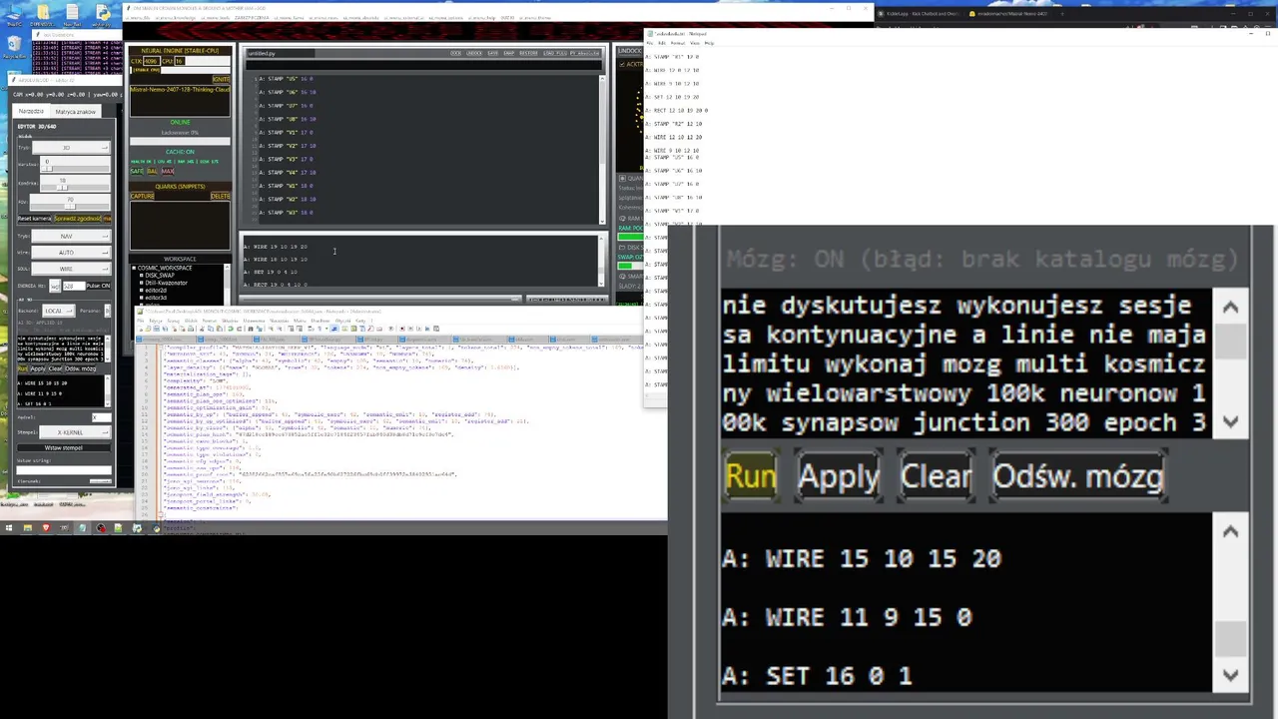
Task: Click Notepad++ Open file toolbar icon
Action: tap(148, 329)
